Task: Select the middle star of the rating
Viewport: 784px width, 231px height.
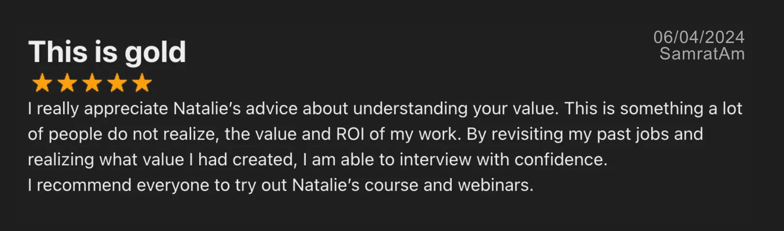Action: 92,83
